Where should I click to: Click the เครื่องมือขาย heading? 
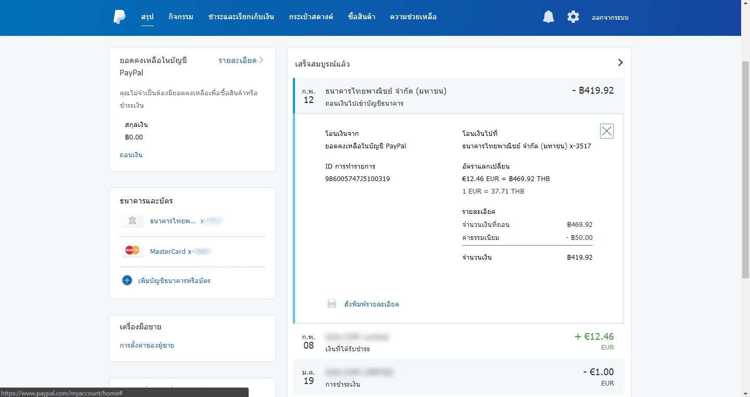140,327
